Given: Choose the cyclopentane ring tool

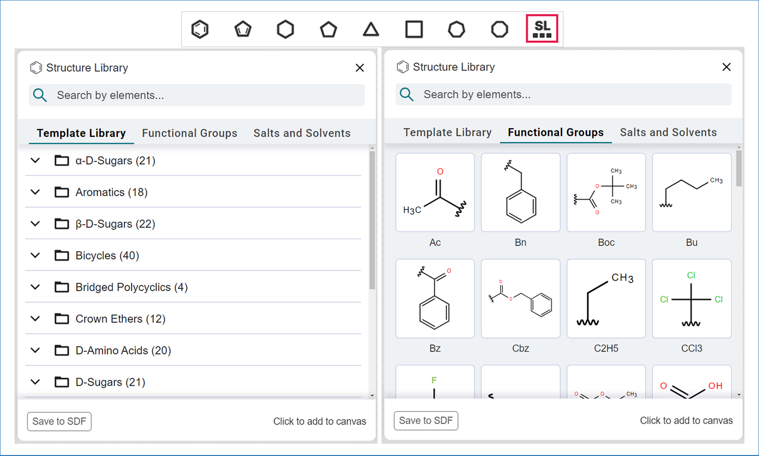Looking at the screenshot, I should [x=329, y=29].
